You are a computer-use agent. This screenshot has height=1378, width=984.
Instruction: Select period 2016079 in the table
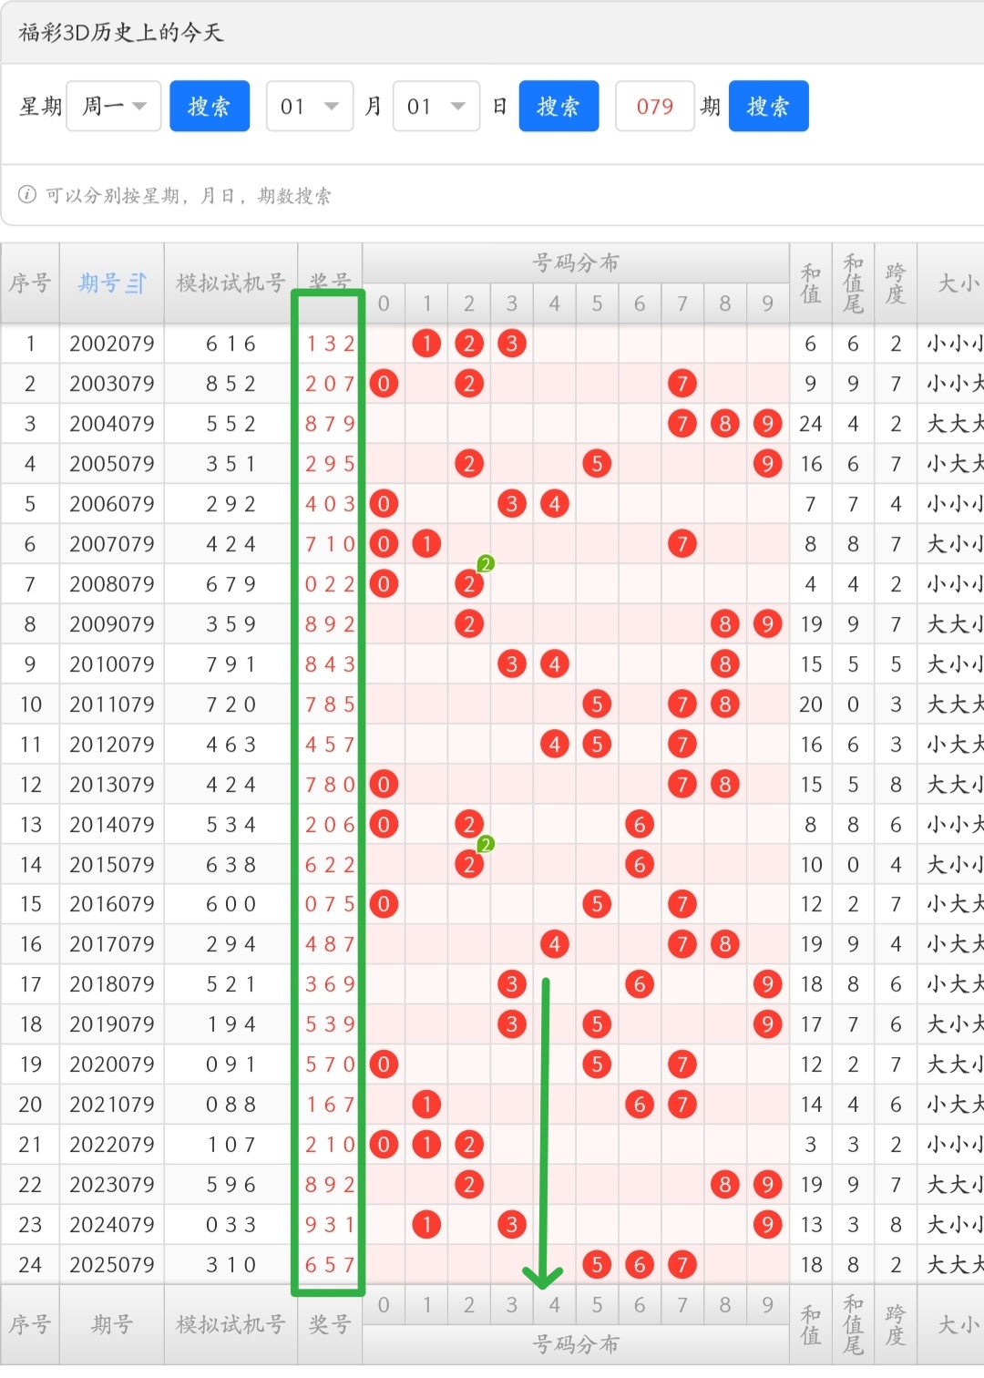click(x=112, y=904)
